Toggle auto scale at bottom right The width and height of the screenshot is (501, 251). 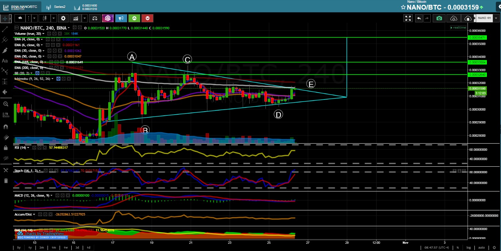click(481, 248)
